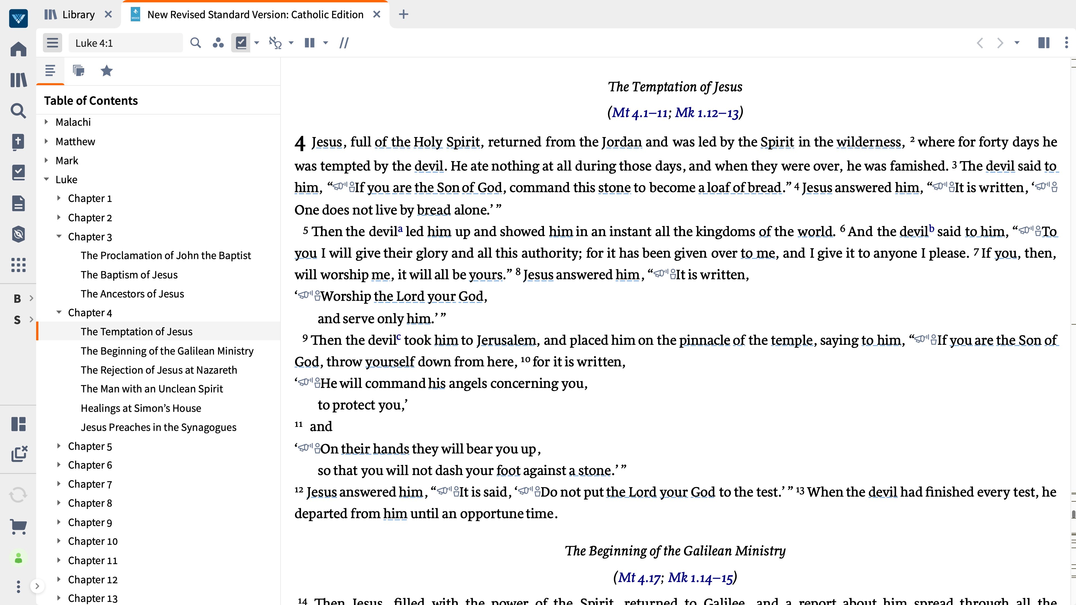Collapse Chapter 4 of Luke

[59, 312]
